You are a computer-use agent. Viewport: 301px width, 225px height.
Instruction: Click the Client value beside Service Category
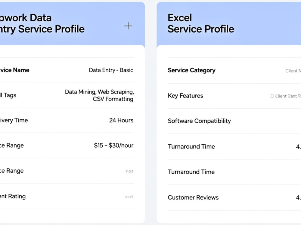293,71
